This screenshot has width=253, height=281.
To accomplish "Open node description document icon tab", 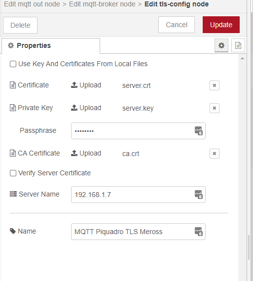I will (x=238, y=45).
